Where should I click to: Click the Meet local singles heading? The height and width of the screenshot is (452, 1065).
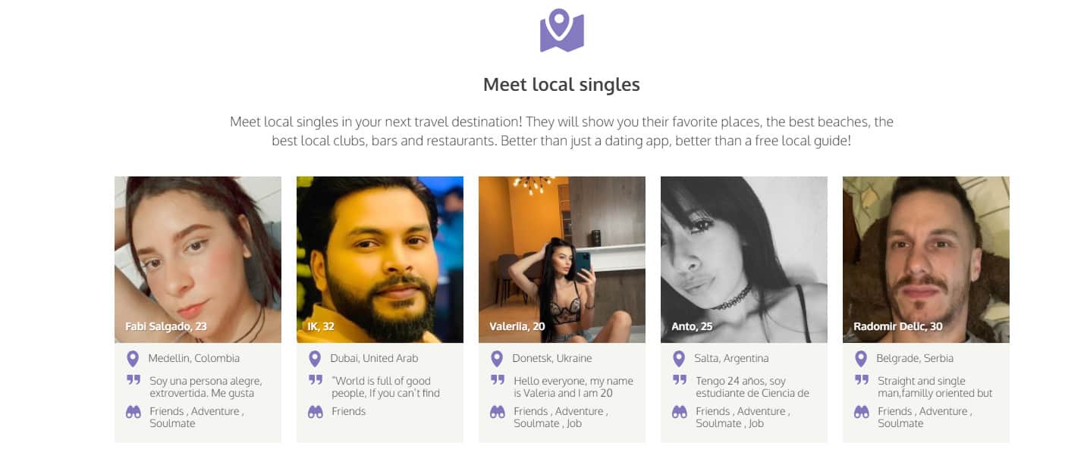pyautogui.click(x=561, y=84)
